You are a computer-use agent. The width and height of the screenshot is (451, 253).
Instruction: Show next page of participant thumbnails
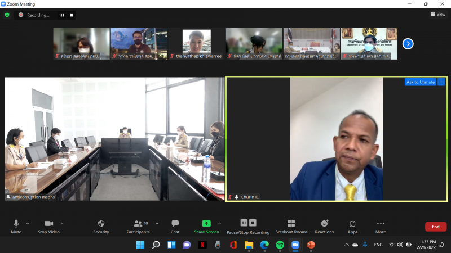408,44
